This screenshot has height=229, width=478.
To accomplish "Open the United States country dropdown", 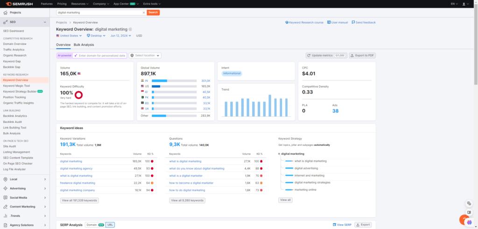I will (69, 36).
